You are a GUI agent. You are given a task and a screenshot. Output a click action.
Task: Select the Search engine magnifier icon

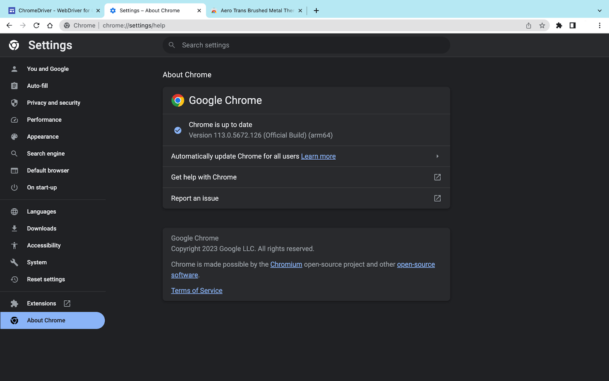14,154
